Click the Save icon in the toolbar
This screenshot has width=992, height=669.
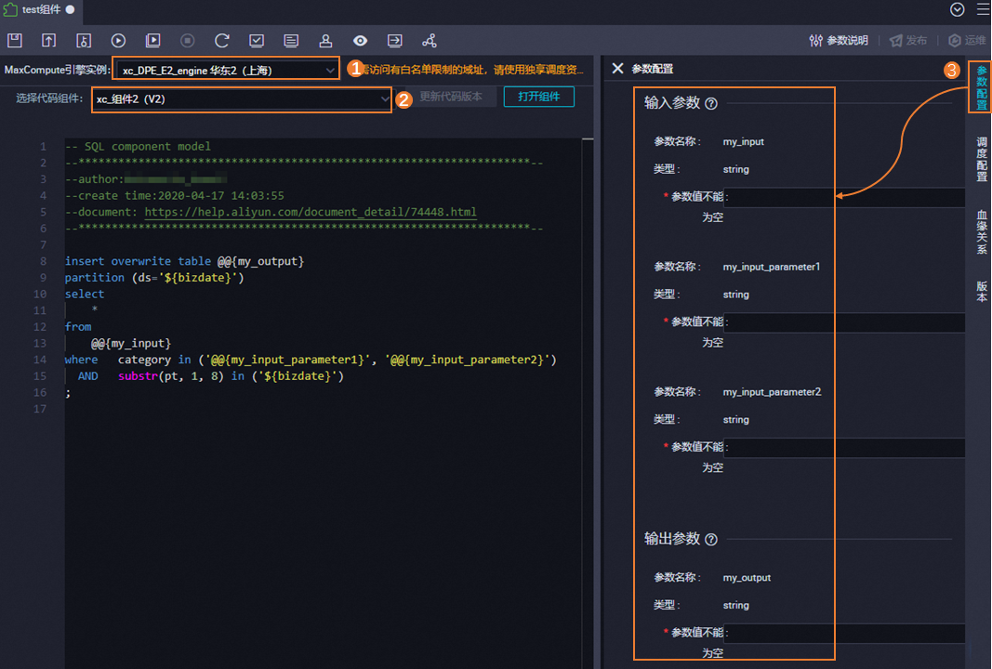13,40
